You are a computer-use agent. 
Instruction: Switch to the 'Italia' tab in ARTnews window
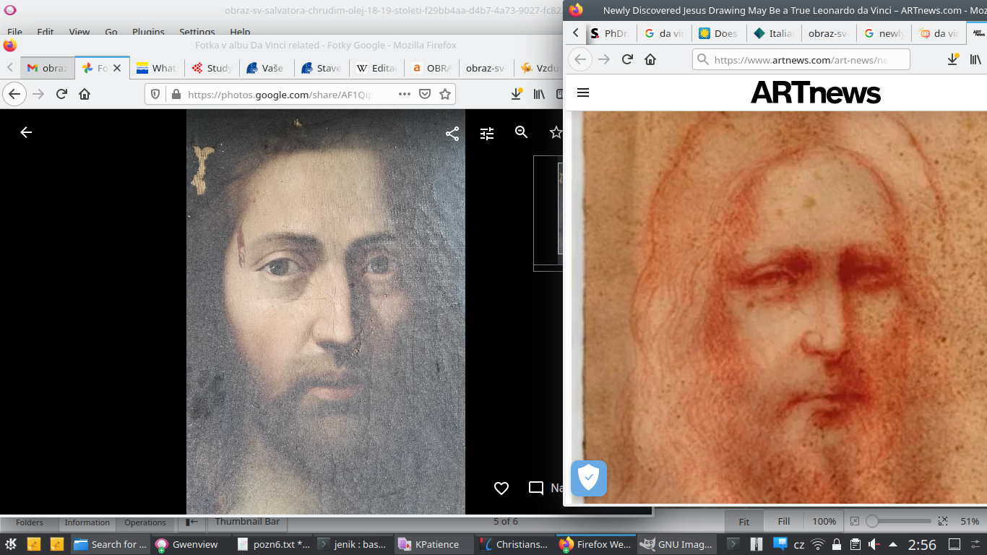coord(774,33)
